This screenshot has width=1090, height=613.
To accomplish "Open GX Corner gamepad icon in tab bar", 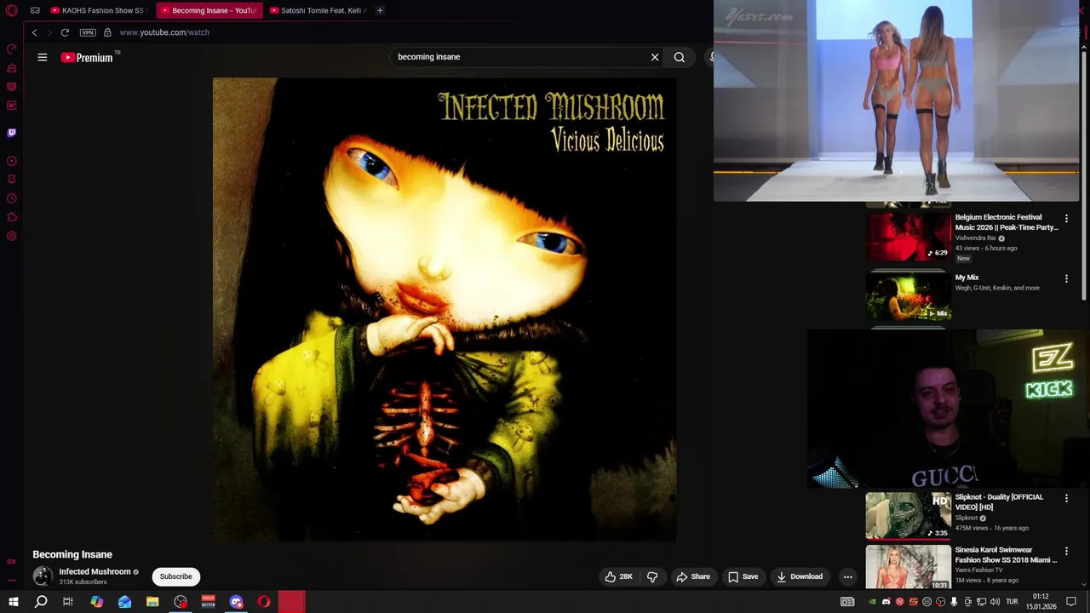I will click(35, 10).
